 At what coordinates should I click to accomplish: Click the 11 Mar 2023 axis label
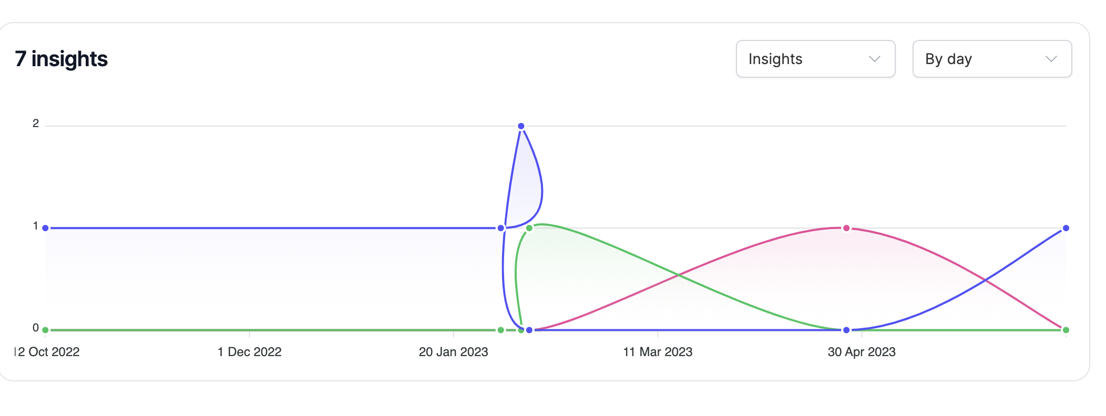coord(657,352)
